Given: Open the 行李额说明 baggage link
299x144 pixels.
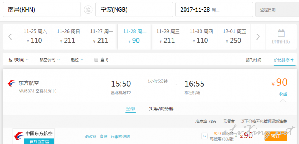Looking at the screenshot, I should tap(120, 137).
